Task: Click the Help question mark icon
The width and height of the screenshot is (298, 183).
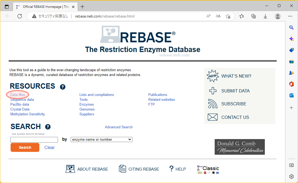Action: coord(172,168)
